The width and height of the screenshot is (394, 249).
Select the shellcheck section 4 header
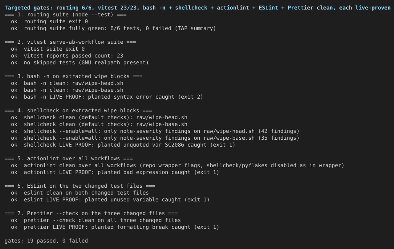78,110
